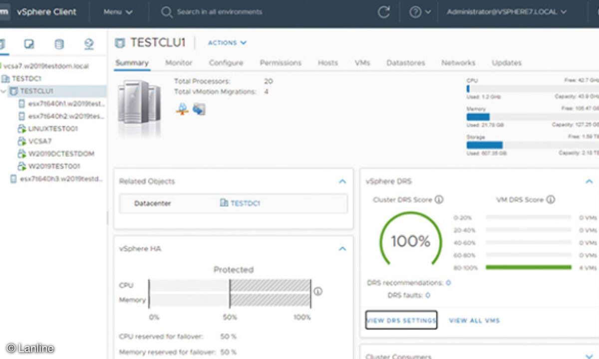Open the ACTIONS dropdown for TESTCLU1
This screenshot has width=599, height=359.
[x=227, y=43]
